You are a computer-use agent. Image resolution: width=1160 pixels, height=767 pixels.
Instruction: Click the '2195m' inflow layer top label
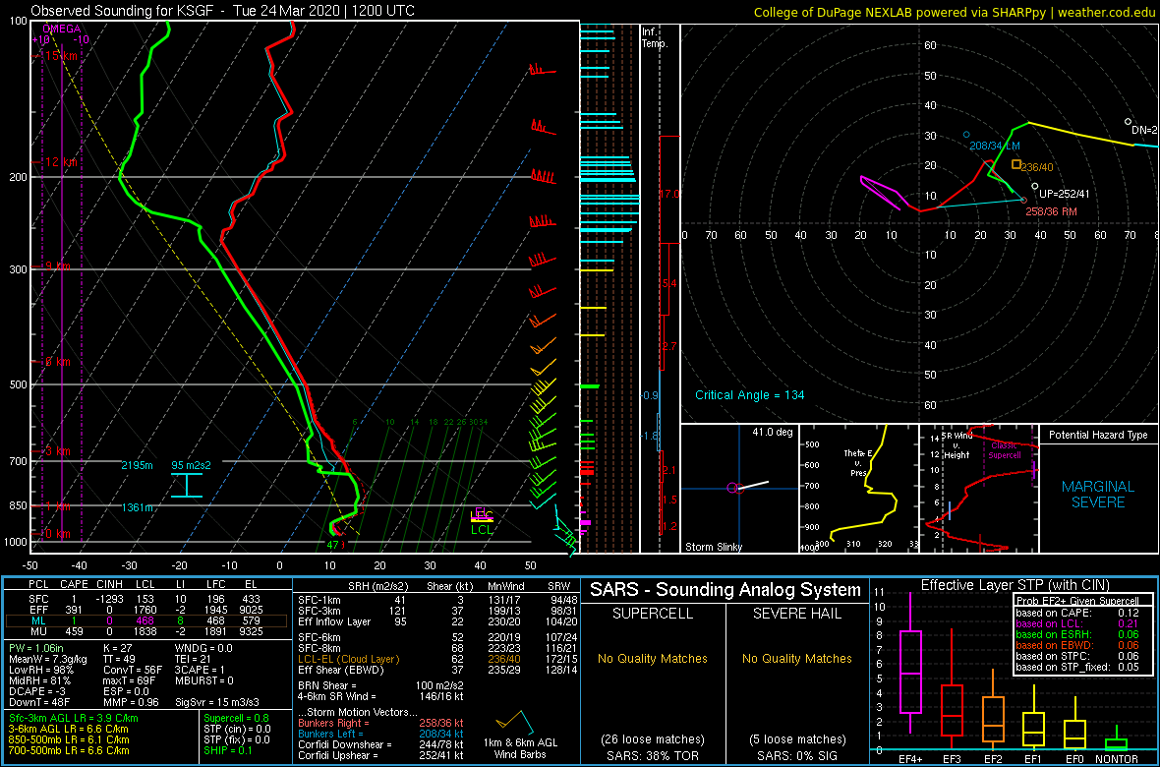point(137,465)
